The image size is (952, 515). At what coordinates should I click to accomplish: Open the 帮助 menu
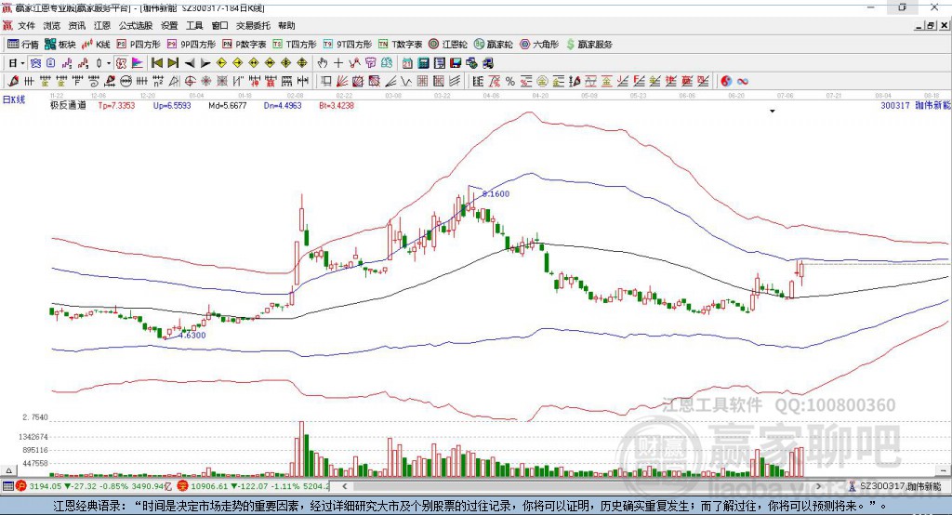pos(286,25)
